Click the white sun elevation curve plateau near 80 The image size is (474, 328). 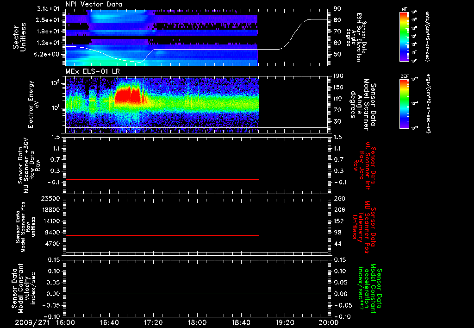click(x=318, y=19)
